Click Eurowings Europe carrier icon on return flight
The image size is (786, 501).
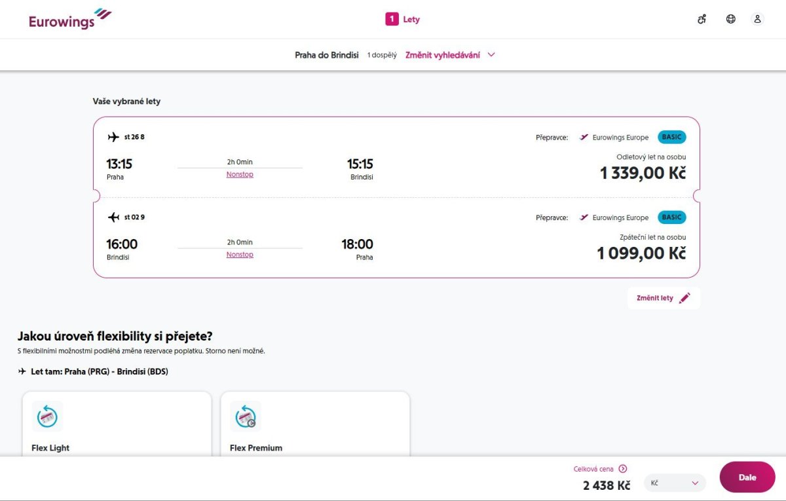584,217
